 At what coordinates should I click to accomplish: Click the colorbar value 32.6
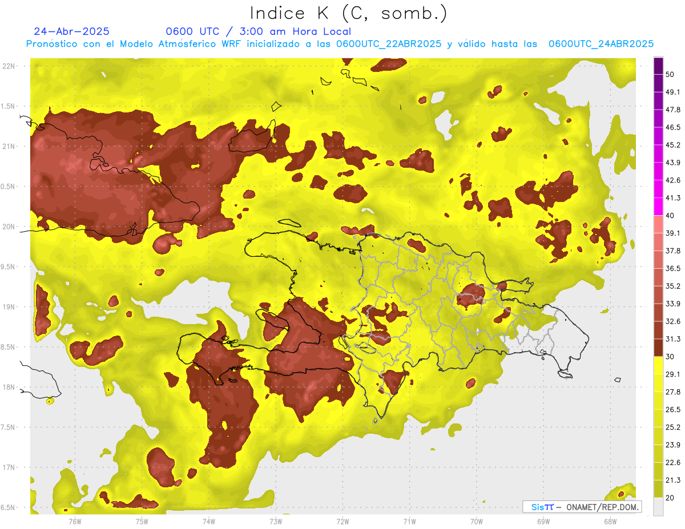673,321
